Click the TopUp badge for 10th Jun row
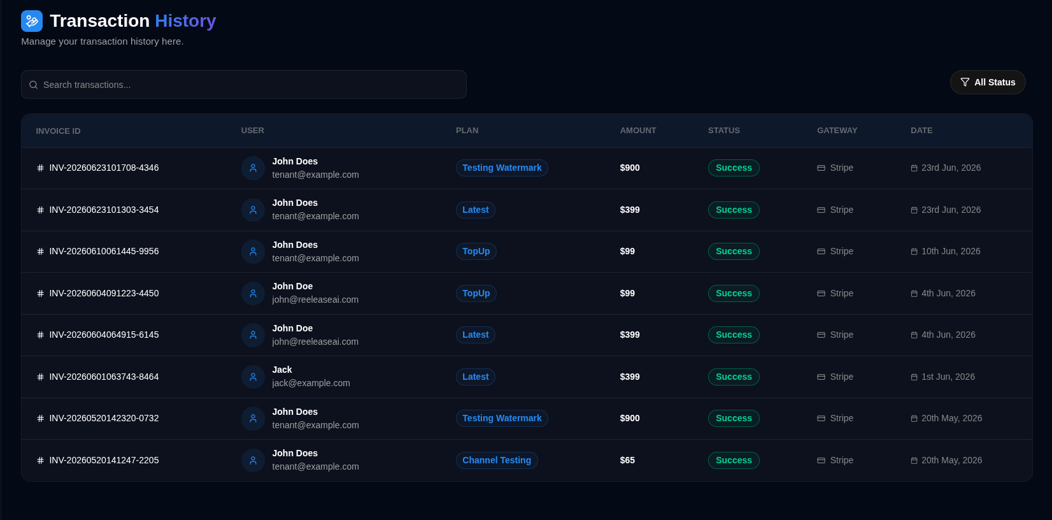This screenshot has height=520, width=1052. coord(476,251)
